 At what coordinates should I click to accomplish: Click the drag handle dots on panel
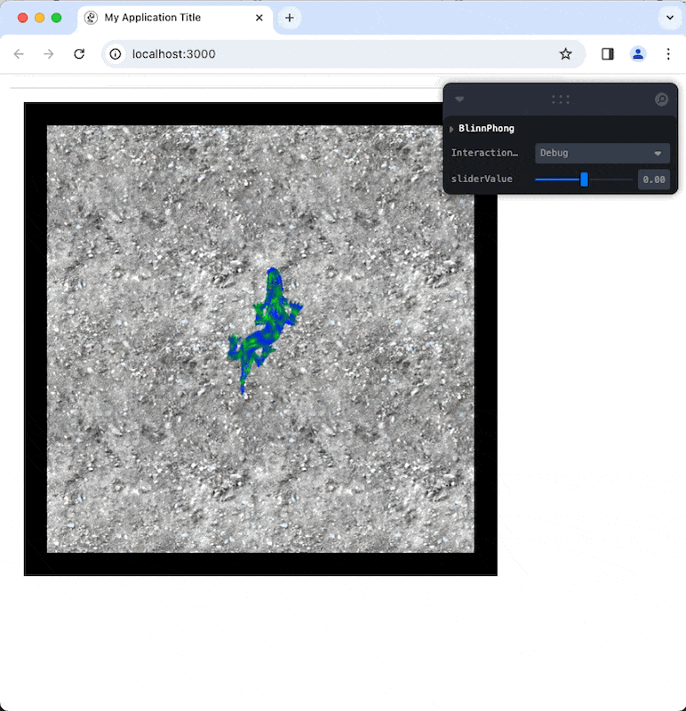[560, 100]
